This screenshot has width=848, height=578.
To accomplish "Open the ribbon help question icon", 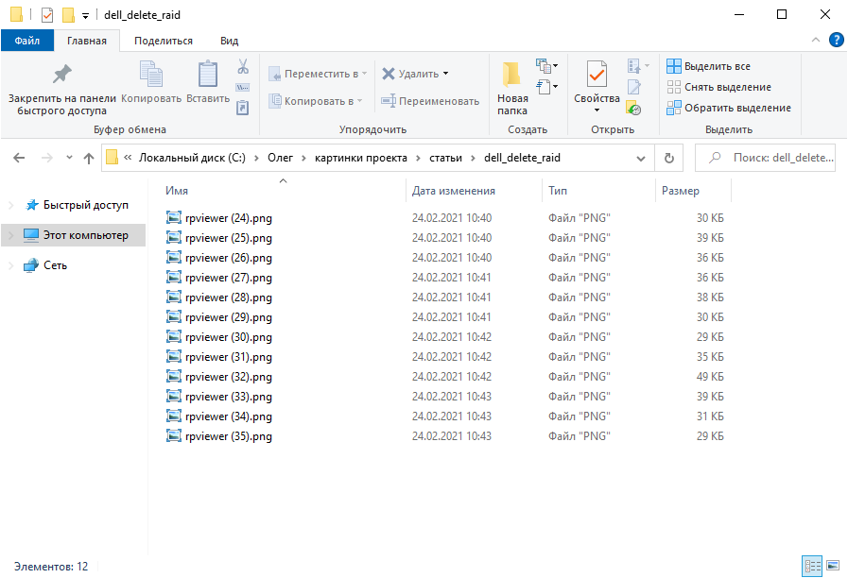I will (x=836, y=40).
